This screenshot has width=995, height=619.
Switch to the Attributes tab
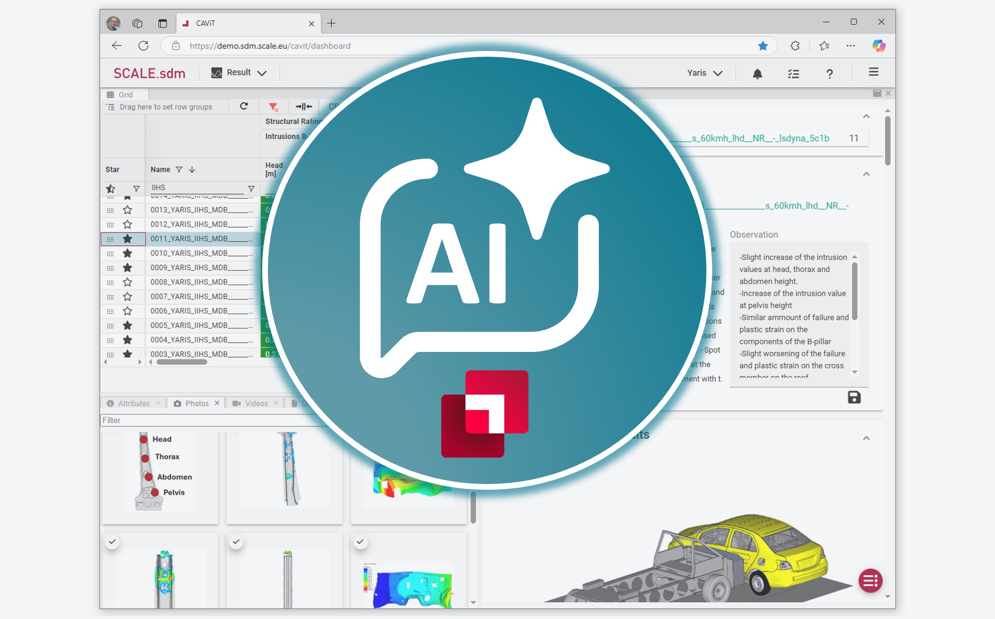pos(134,403)
